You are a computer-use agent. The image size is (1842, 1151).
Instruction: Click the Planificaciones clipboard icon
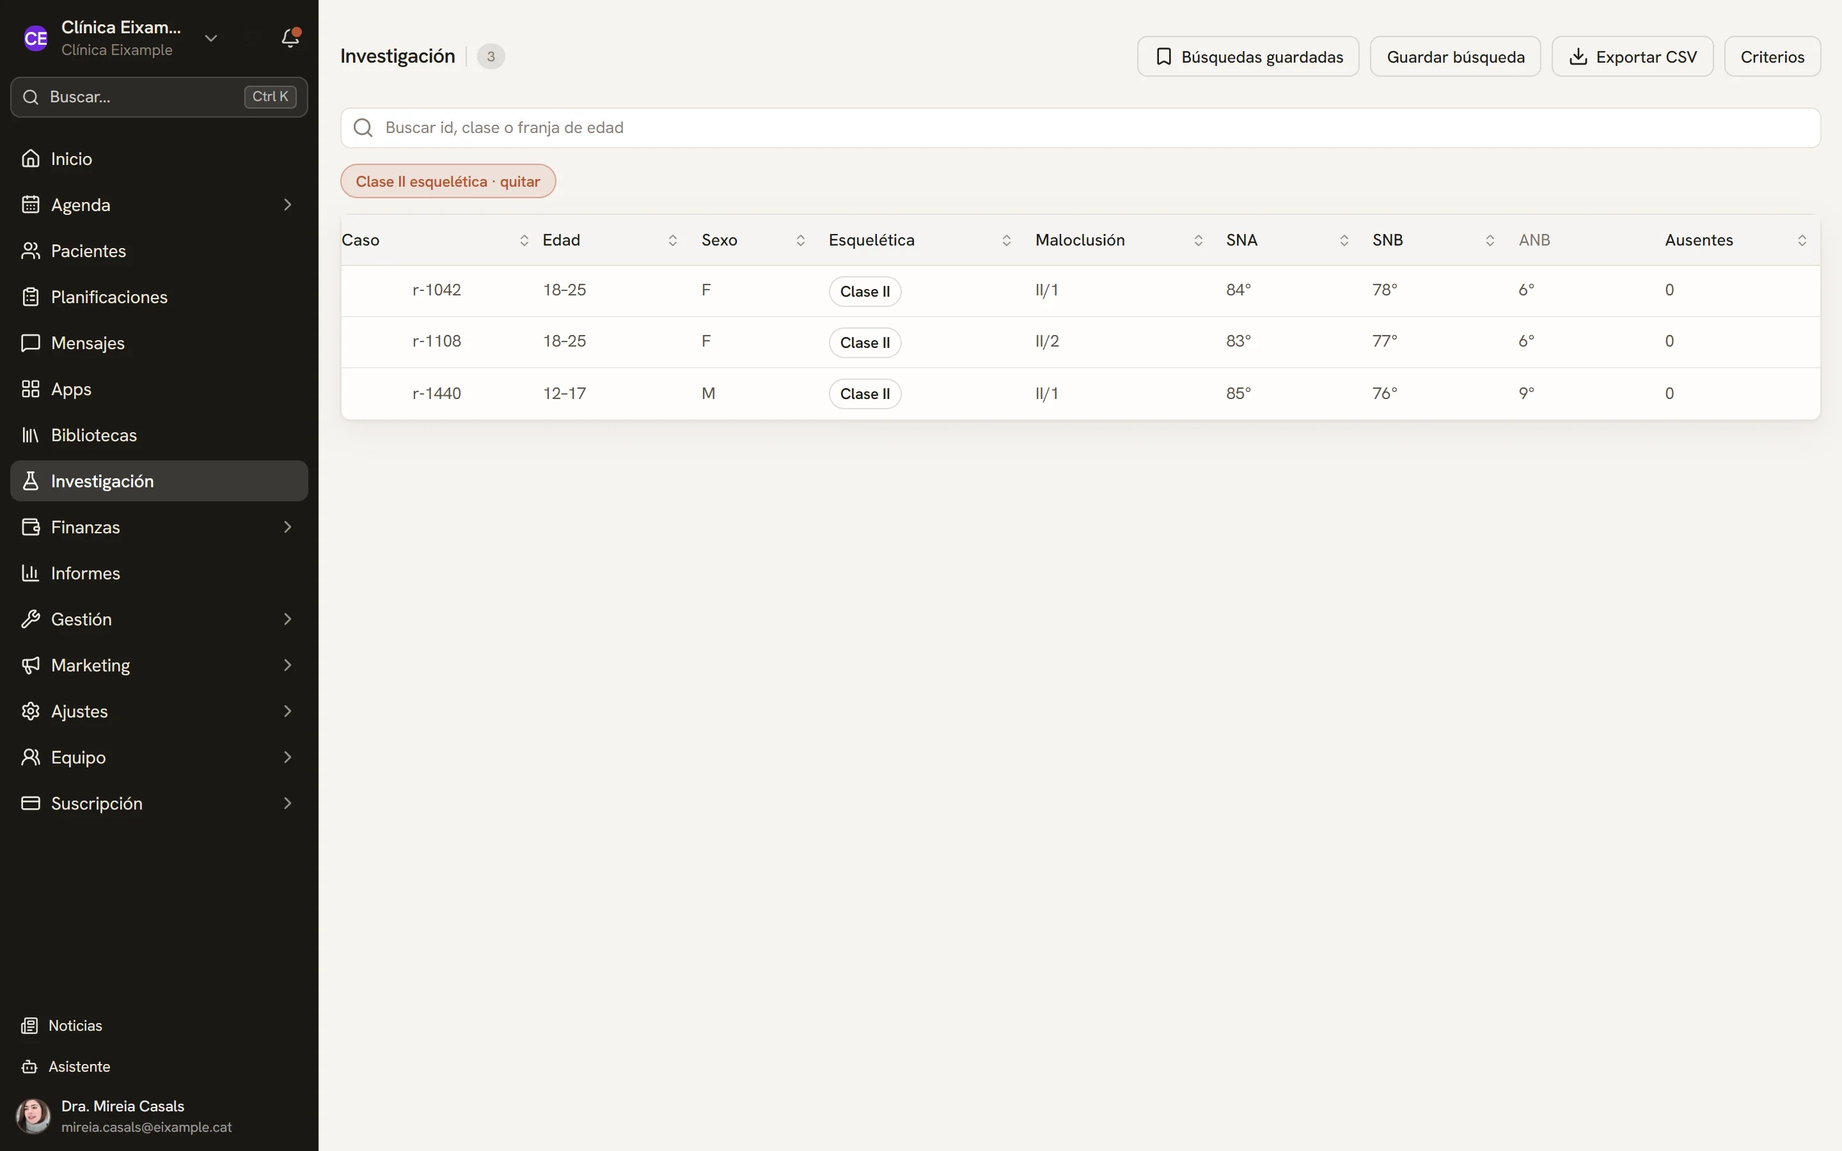point(31,297)
